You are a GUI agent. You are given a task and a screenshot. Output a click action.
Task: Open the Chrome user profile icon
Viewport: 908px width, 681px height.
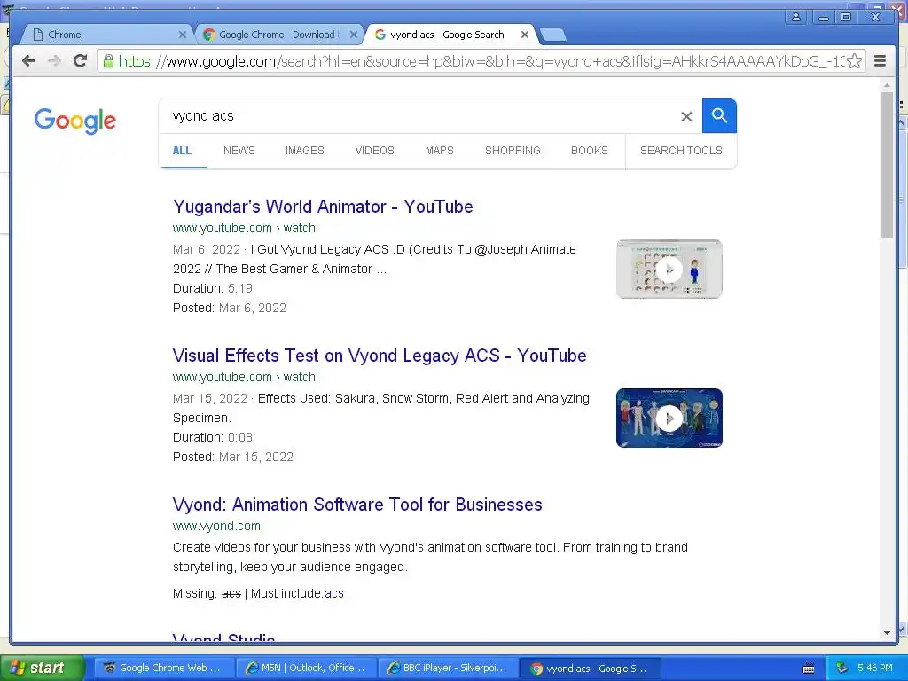pos(796,17)
